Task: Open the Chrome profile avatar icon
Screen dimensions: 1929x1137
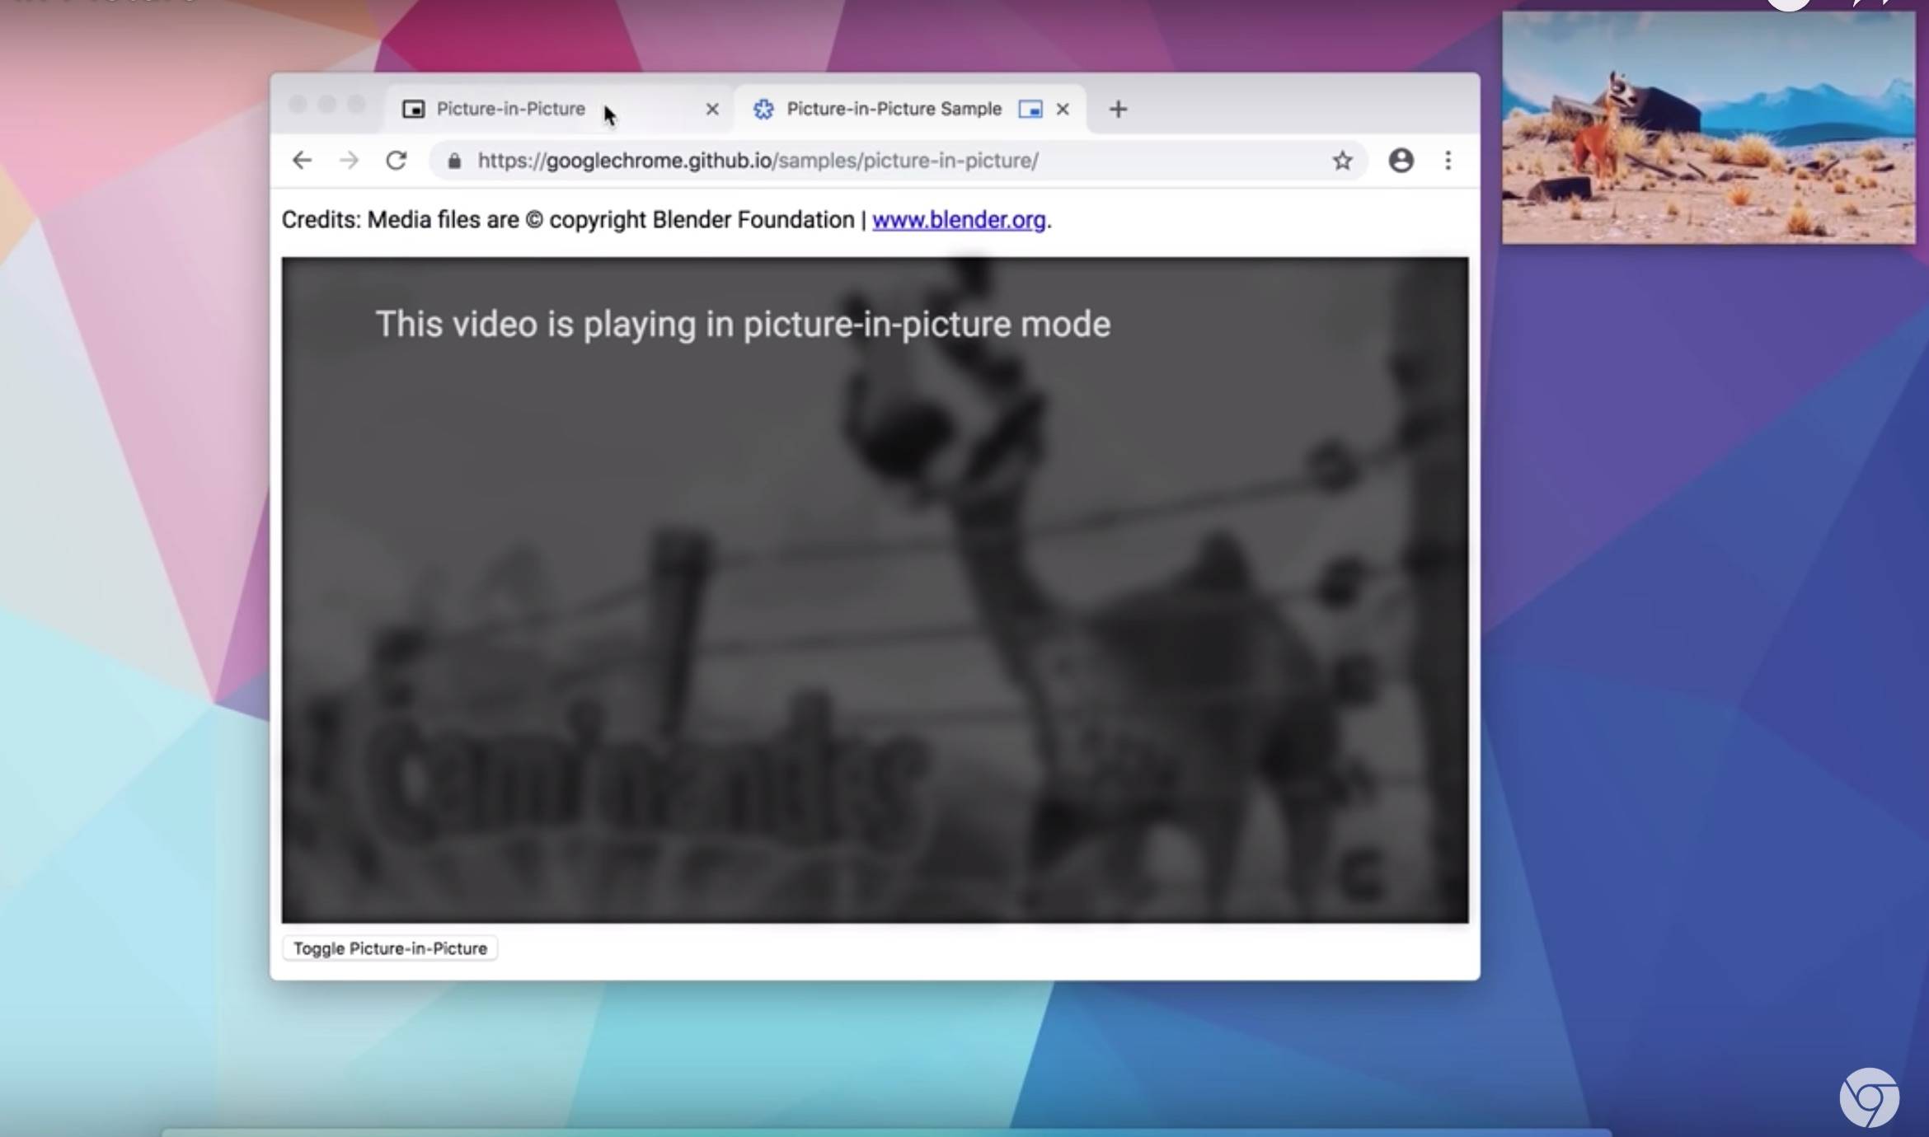Action: coord(1401,161)
